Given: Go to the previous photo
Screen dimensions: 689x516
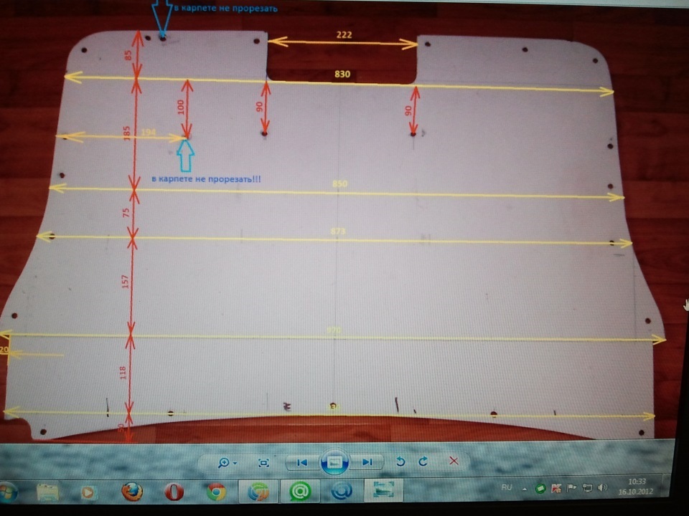Looking at the screenshot, I should pos(302,462).
